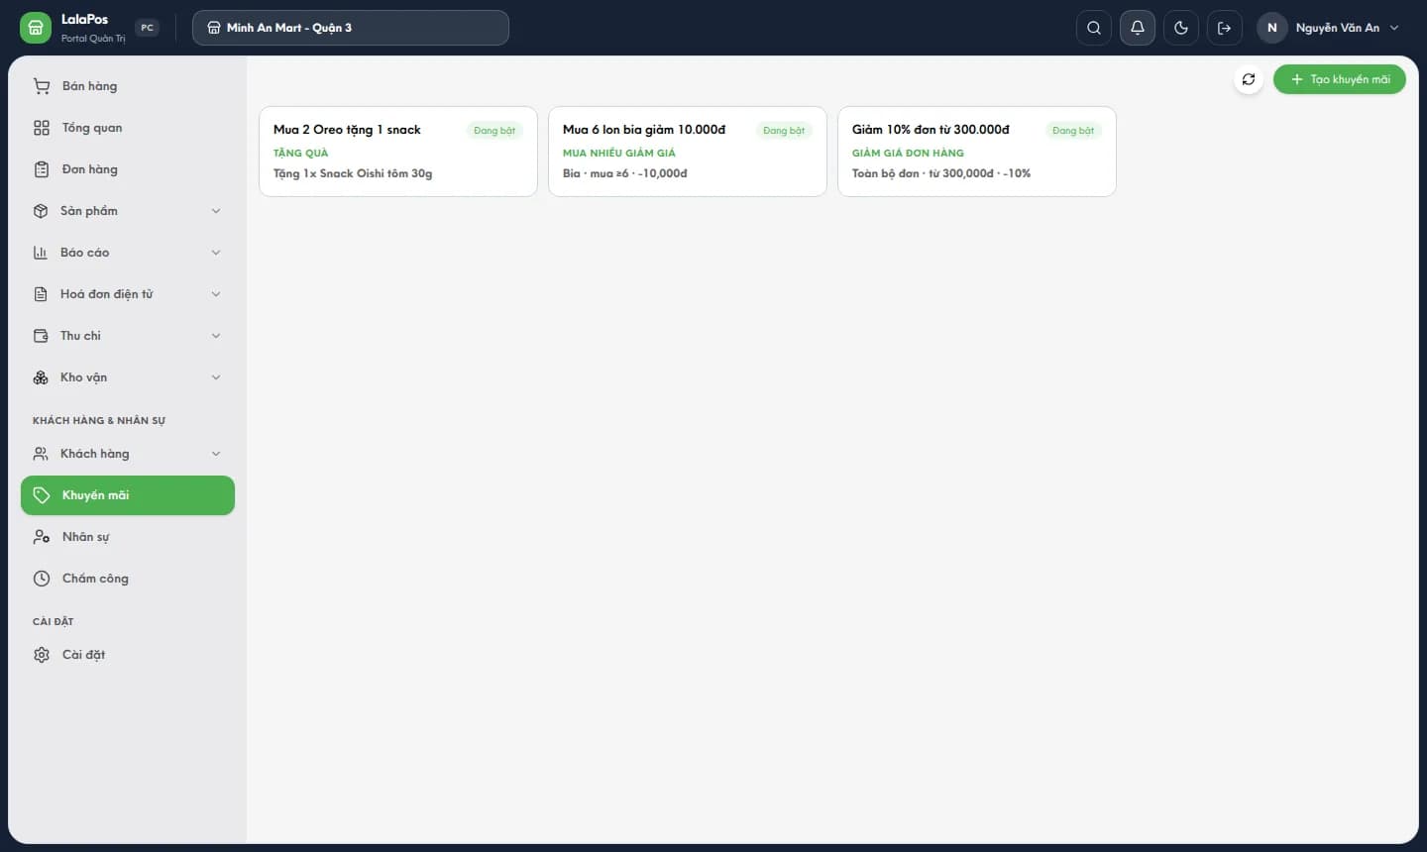Refresh the promotions list
The height and width of the screenshot is (852, 1427).
coord(1249,79)
